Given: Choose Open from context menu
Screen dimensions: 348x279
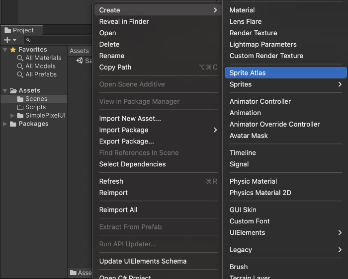Looking at the screenshot, I should click(x=158, y=33).
